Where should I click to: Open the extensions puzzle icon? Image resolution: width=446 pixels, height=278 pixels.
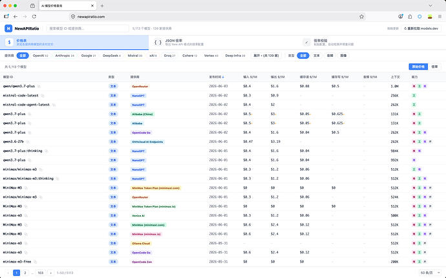(410, 17)
